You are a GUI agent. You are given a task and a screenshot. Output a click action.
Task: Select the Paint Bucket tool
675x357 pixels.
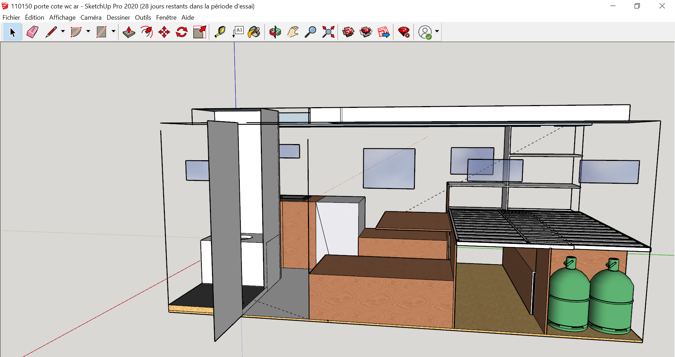[x=254, y=32]
